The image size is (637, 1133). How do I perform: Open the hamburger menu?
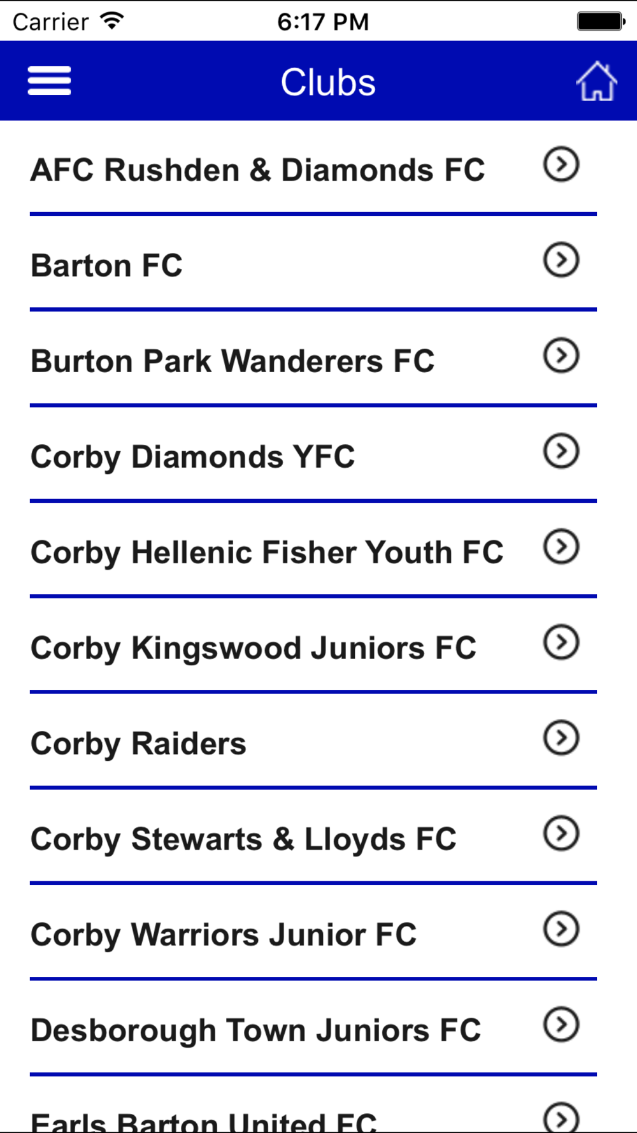[x=49, y=82]
